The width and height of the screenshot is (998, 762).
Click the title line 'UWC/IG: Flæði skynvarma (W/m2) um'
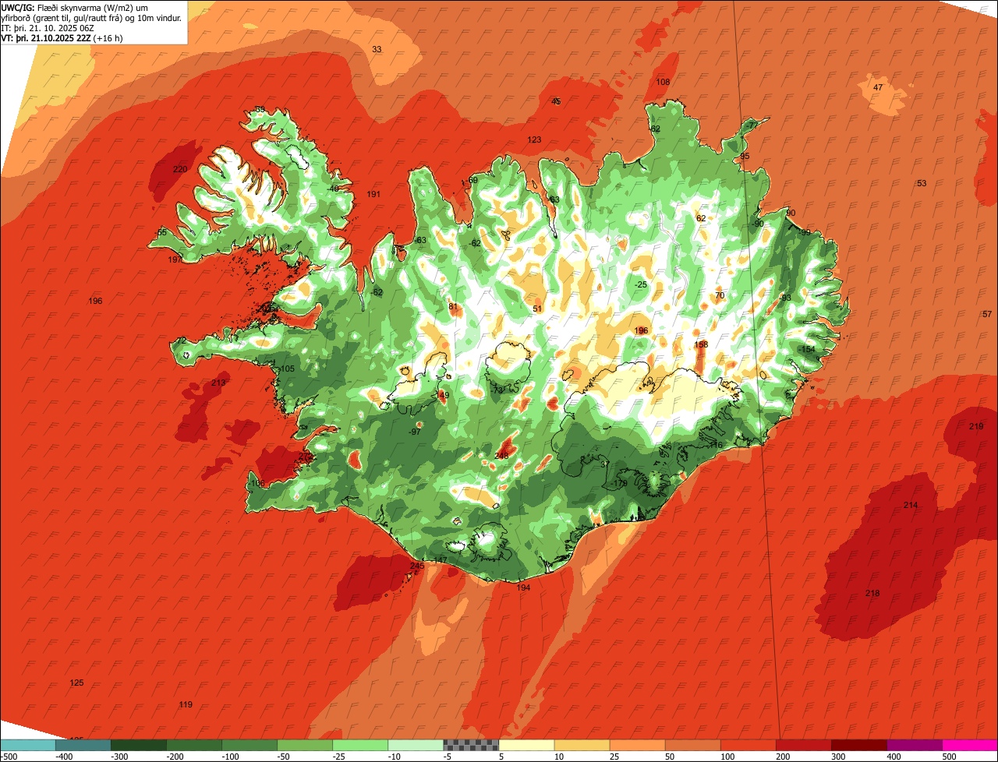(x=74, y=8)
